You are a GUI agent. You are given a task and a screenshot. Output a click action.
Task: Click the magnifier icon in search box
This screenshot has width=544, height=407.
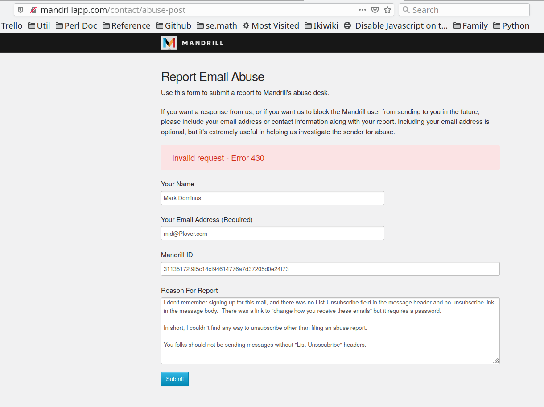pos(406,10)
